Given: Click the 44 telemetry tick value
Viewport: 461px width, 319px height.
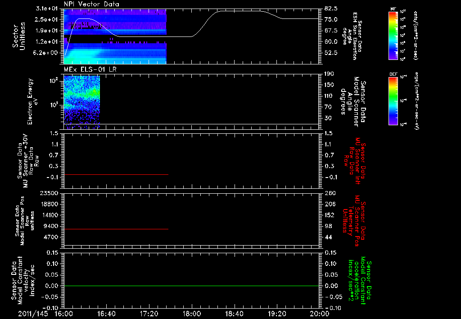Looking at the screenshot, I should 328,237.
